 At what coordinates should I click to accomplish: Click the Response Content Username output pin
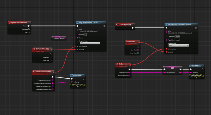pyautogui.click(x=52, y=83)
